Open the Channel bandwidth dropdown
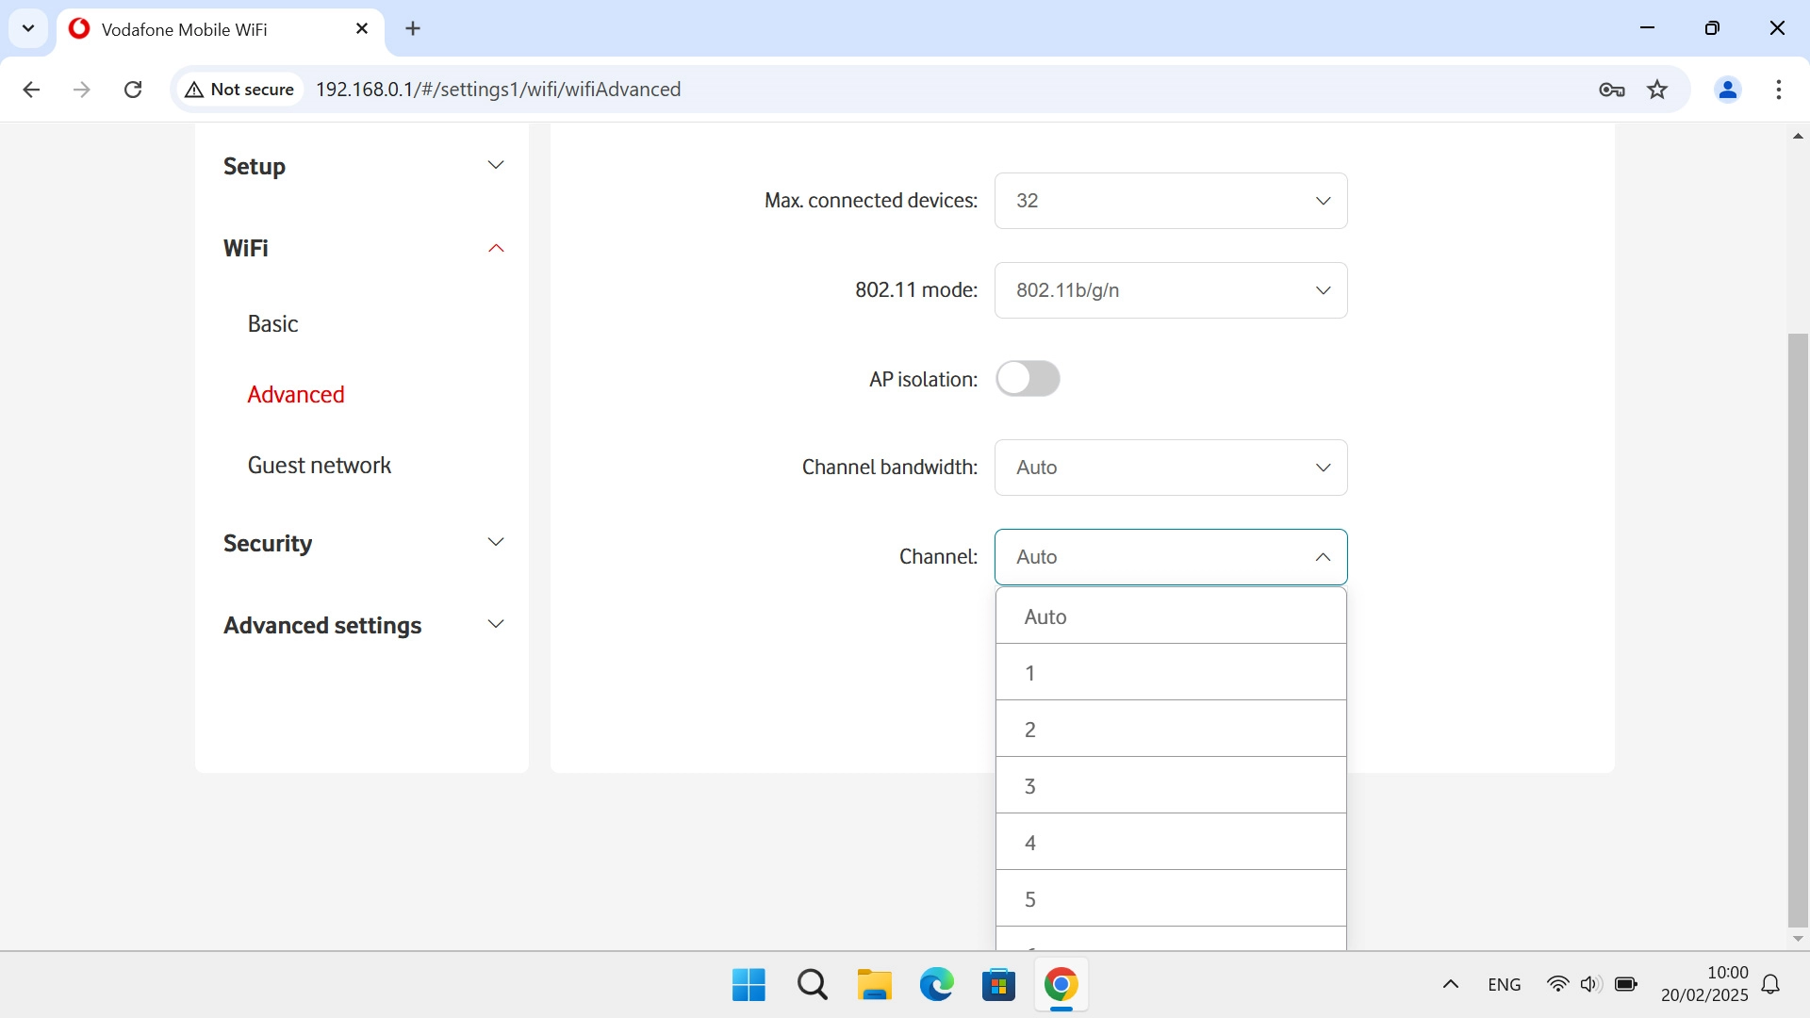The height and width of the screenshot is (1018, 1810). point(1170,468)
